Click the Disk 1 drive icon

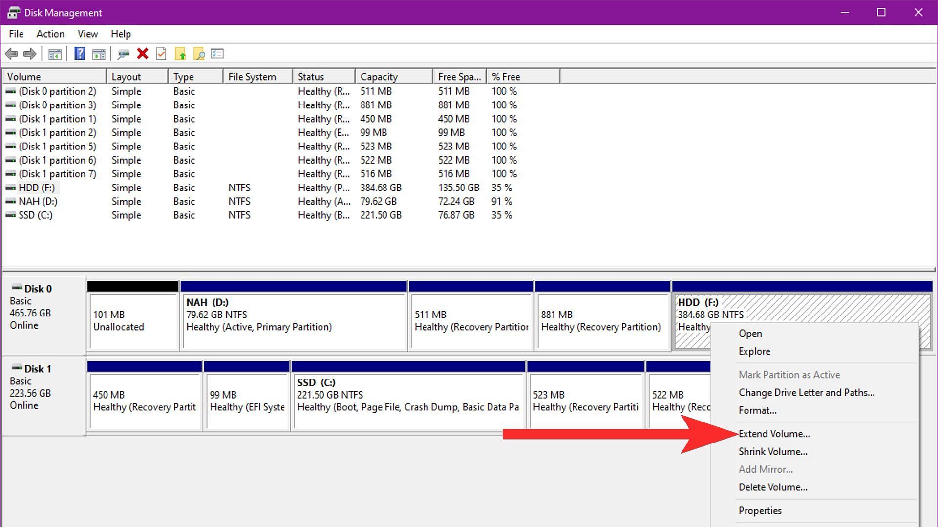17,368
